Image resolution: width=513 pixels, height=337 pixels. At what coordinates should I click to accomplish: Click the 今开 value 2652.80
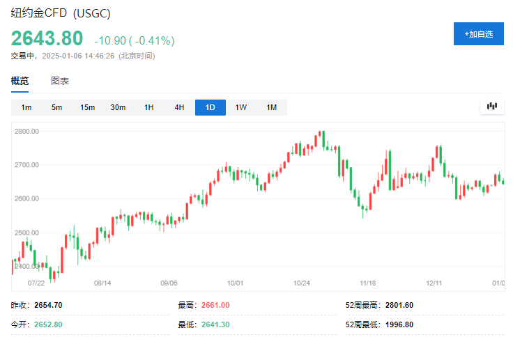tap(48, 324)
